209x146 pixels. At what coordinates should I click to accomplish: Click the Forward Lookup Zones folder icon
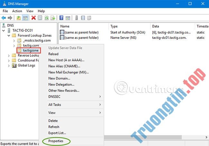click(x=14, y=36)
